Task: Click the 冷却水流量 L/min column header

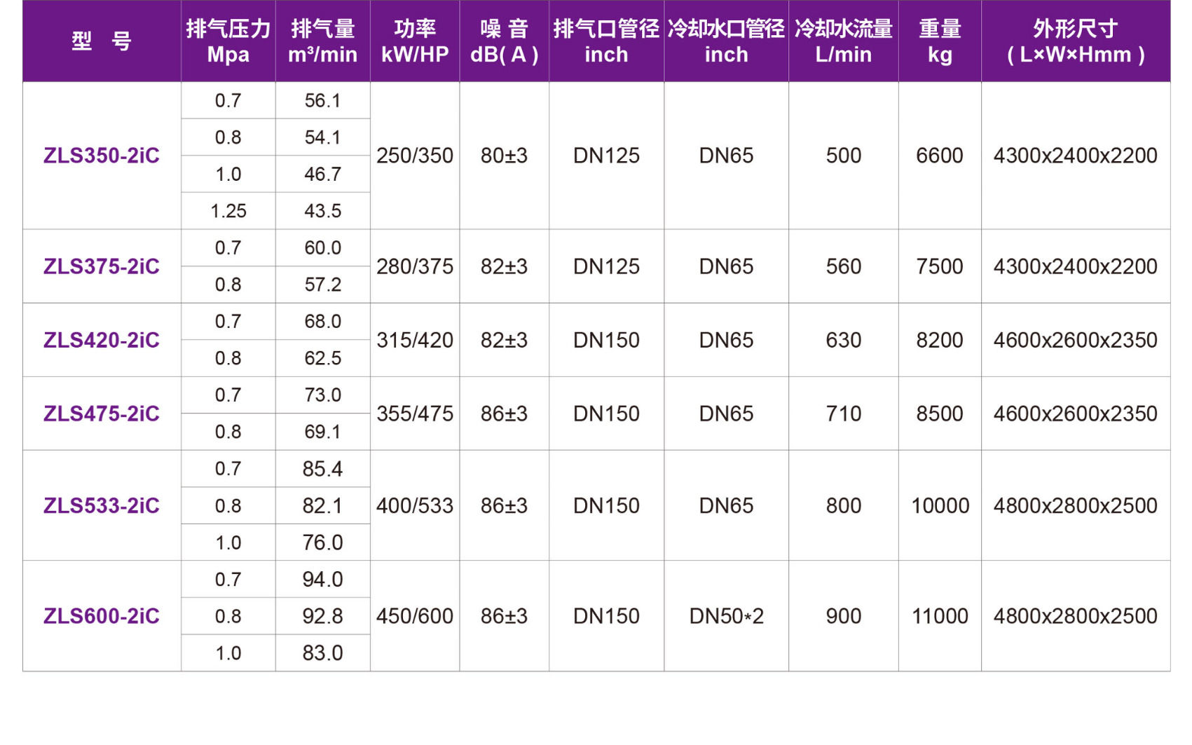Action: click(x=844, y=41)
